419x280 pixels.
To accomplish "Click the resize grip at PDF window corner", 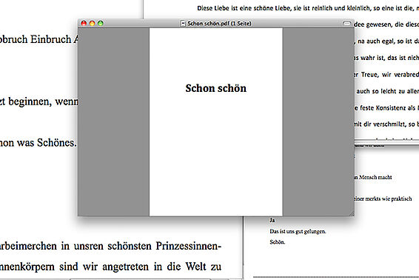I will 352,213.
